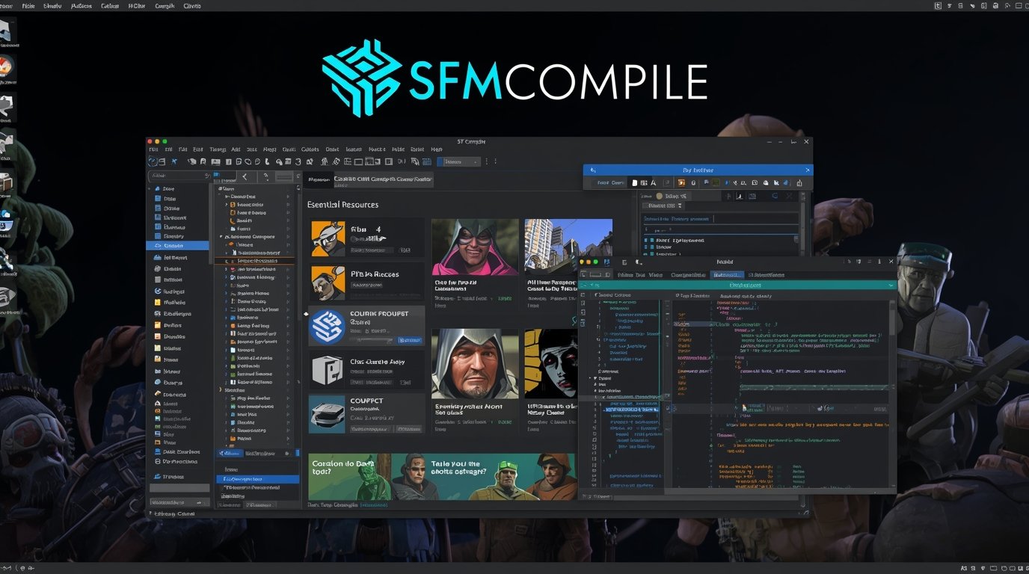Adjust the progress bar in COURIK PROUPST card
Screen dimensions: 1029x574
(x=372, y=340)
